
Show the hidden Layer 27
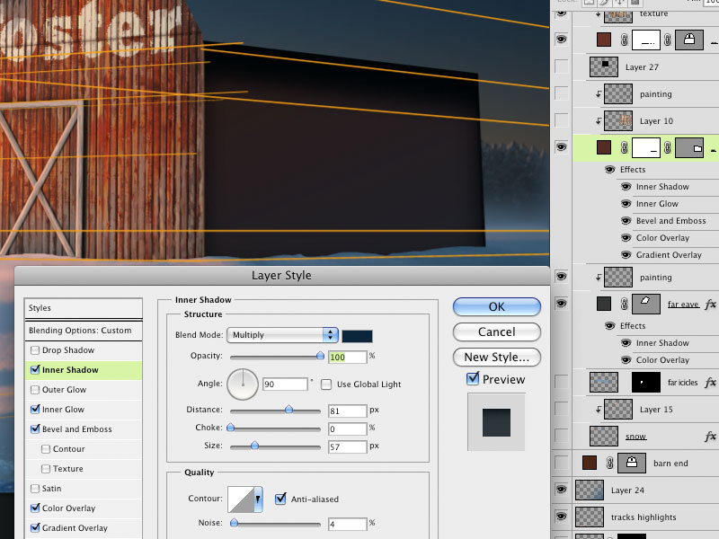(x=561, y=66)
